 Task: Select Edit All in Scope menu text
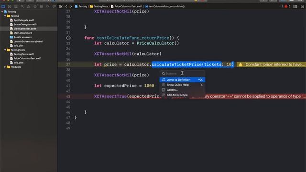coord(177,95)
